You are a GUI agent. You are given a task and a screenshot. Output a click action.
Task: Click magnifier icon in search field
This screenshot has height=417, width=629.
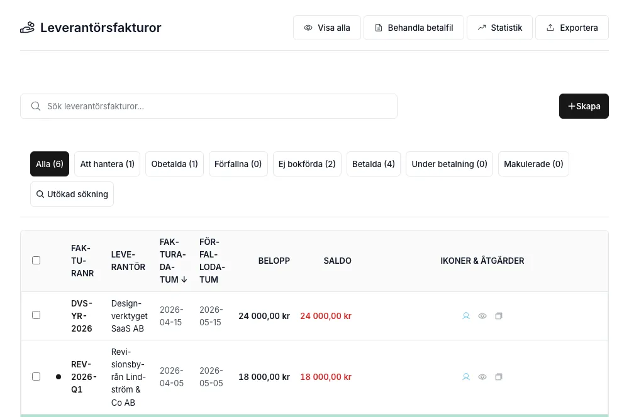pyautogui.click(x=36, y=106)
